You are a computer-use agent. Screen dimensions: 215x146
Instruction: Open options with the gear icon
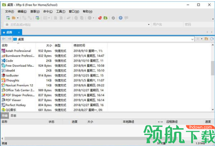coord(113,18)
